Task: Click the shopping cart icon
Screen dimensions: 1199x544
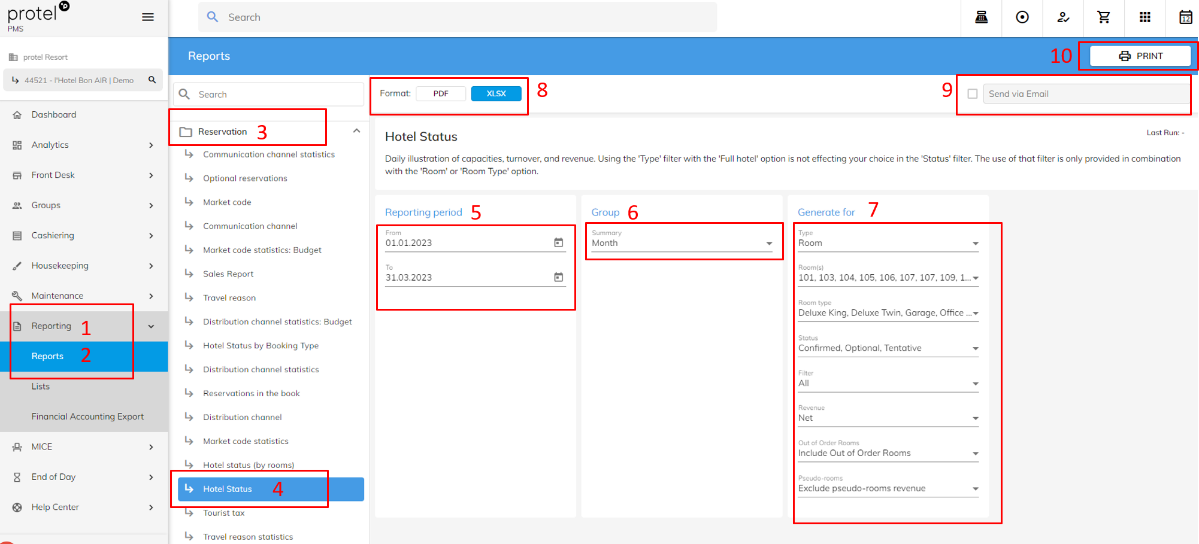Action: click(1103, 17)
